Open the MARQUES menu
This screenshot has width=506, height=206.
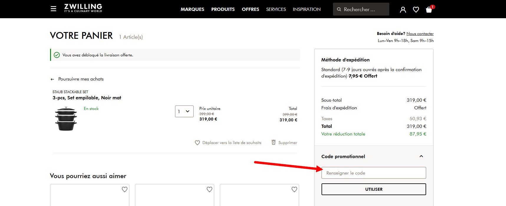click(x=192, y=9)
